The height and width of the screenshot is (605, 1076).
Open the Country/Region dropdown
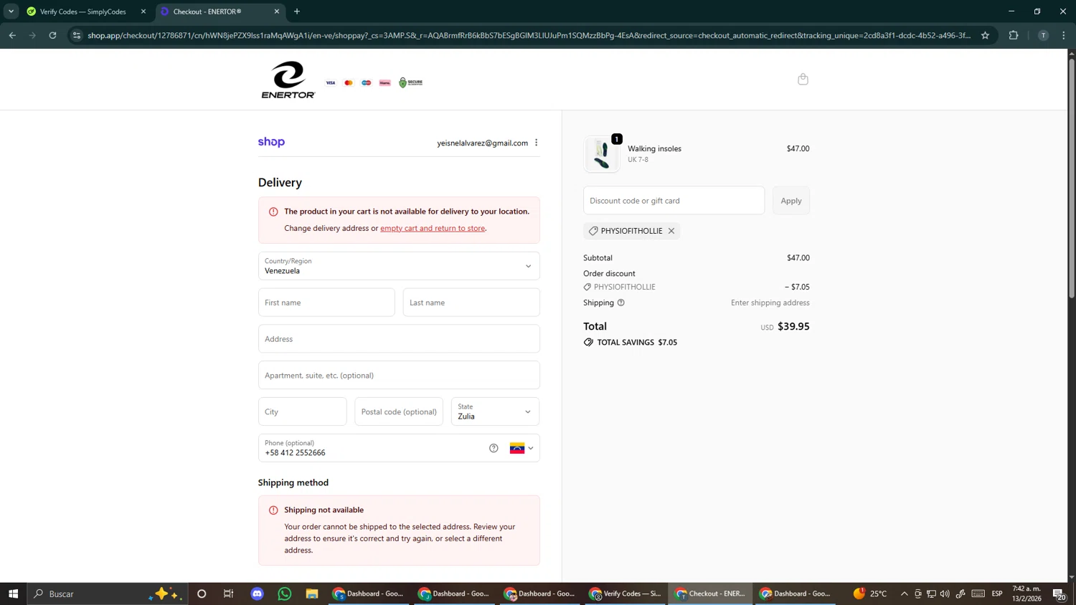[x=399, y=266]
